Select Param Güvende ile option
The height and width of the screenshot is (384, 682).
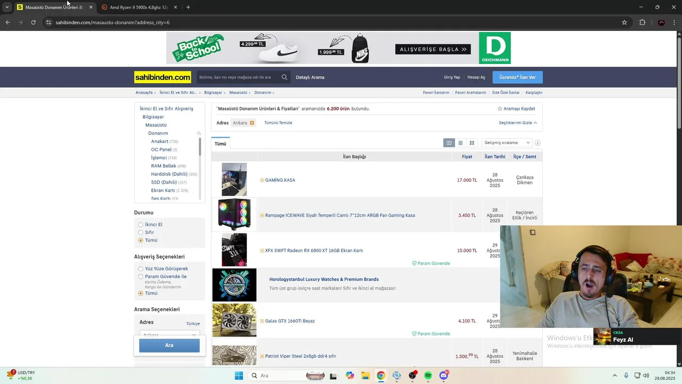tap(141, 277)
